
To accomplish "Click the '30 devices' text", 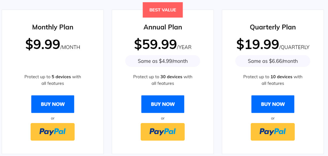I will point(171,77).
